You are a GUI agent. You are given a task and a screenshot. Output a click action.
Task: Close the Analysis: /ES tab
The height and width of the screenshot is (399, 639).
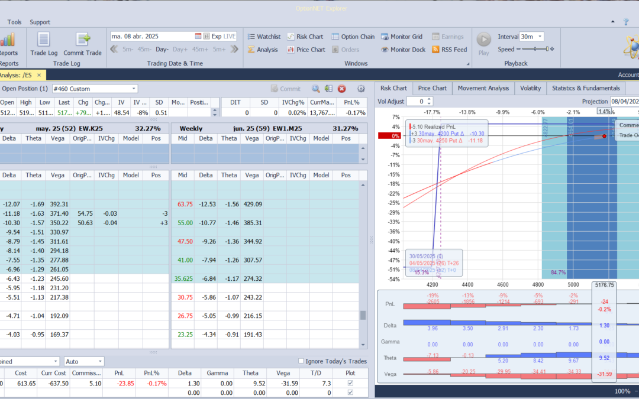coord(39,75)
